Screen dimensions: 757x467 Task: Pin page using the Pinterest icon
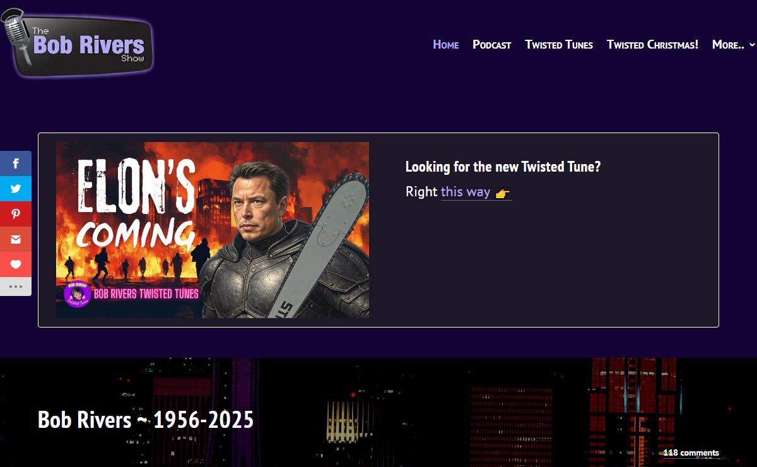pyautogui.click(x=16, y=214)
